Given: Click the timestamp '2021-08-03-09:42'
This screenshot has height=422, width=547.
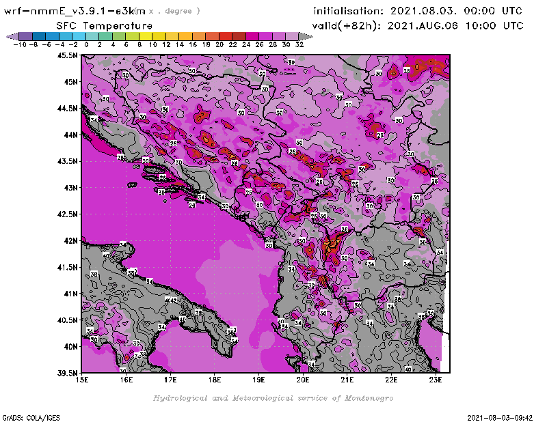Looking at the screenshot, I should click(x=500, y=418).
